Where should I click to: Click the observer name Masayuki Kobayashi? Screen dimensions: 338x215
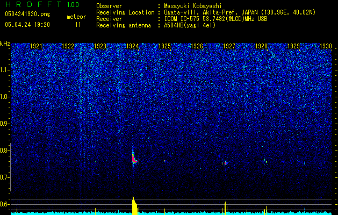[193, 6]
